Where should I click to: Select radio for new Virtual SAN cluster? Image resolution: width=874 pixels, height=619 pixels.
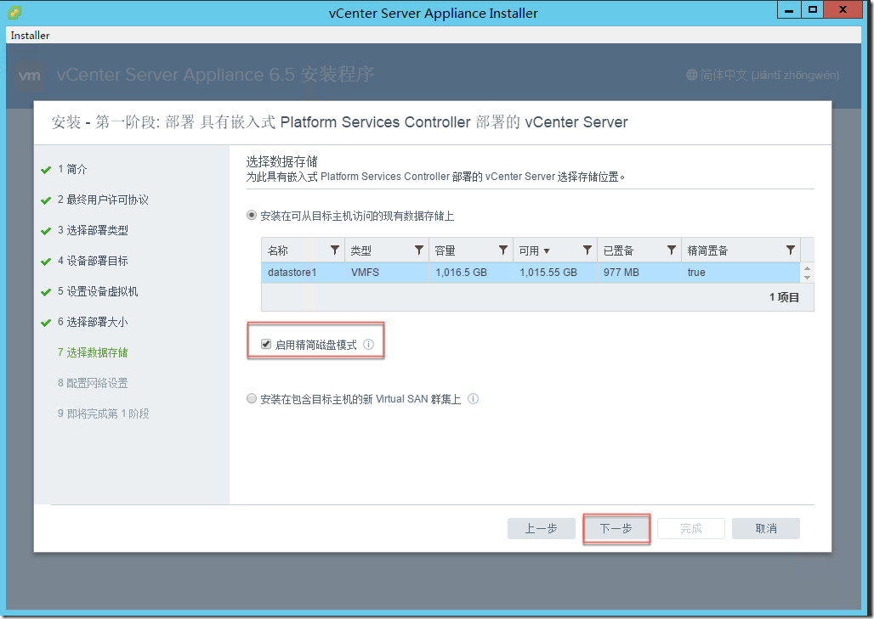(252, 398)
